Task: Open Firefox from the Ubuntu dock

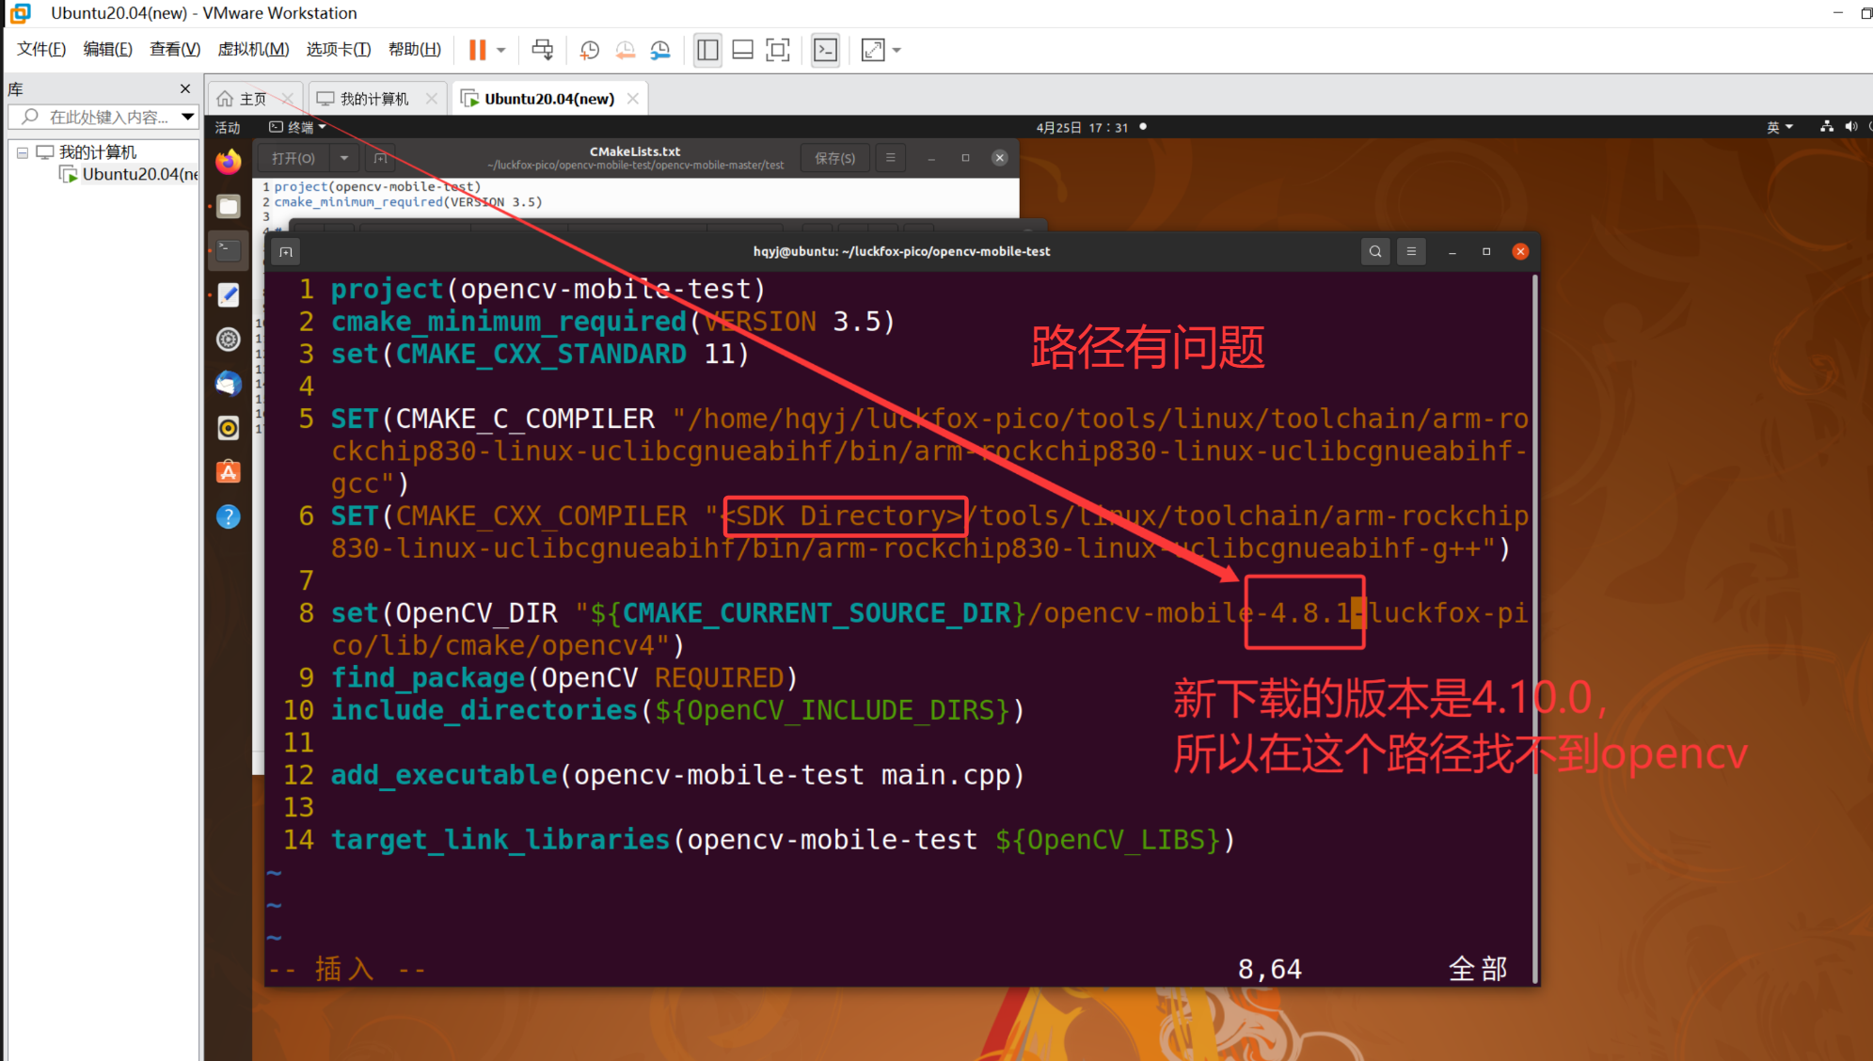Action: point(228,161)
